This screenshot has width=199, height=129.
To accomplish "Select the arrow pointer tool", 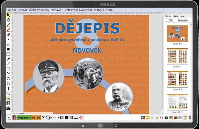I will [x=8, y=15].
